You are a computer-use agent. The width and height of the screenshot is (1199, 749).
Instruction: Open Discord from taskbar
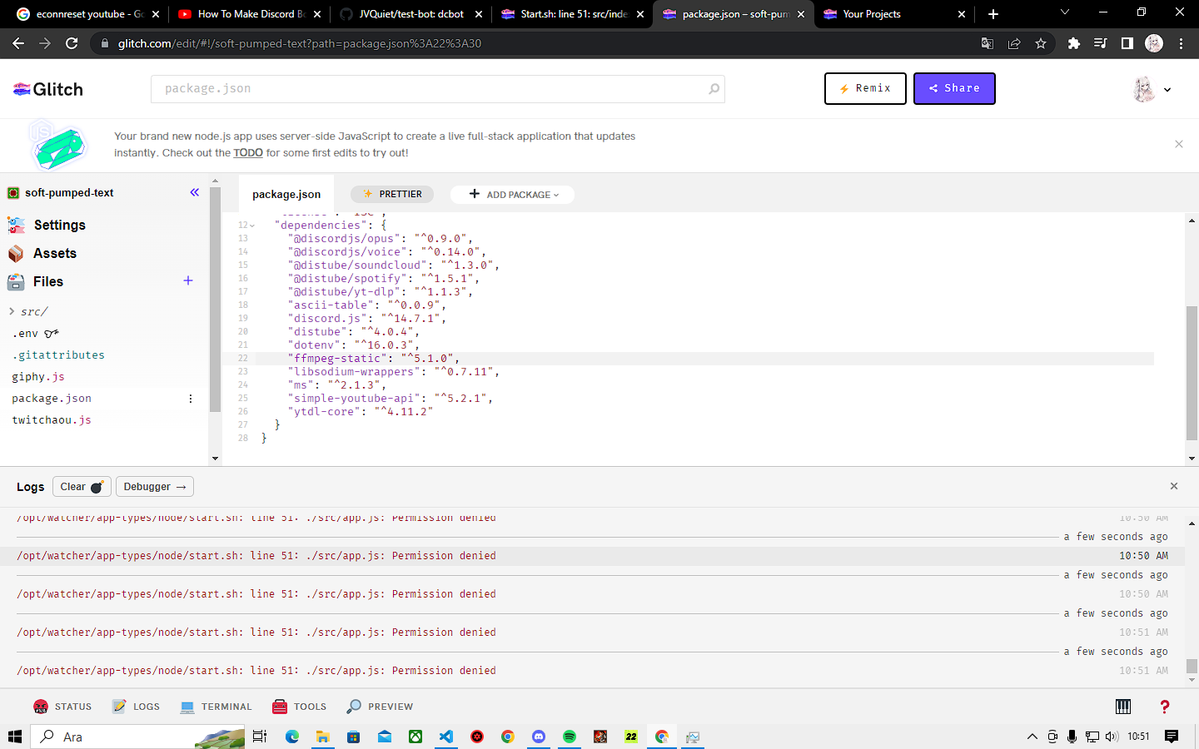click(539, 737)
